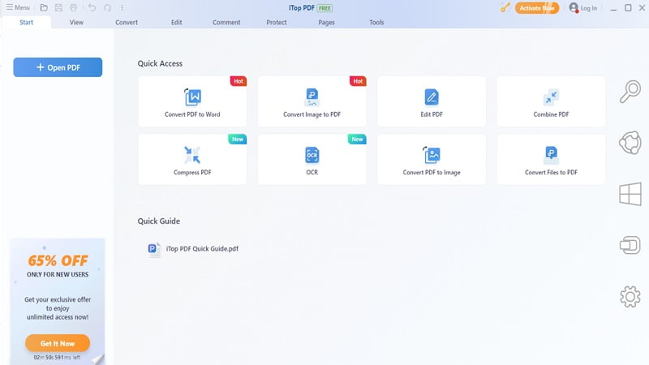Click the Log In text link

tap(589, 8)
